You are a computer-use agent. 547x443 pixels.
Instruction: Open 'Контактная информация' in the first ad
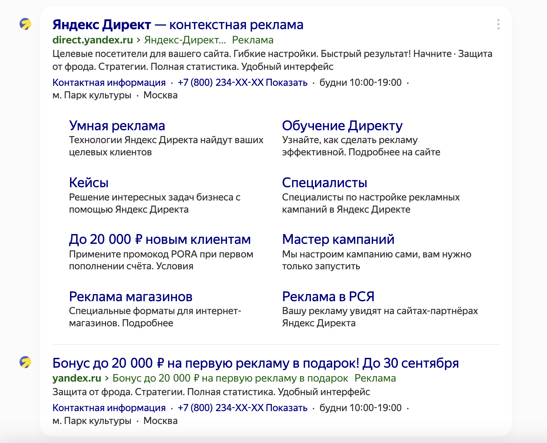point(109,82)
